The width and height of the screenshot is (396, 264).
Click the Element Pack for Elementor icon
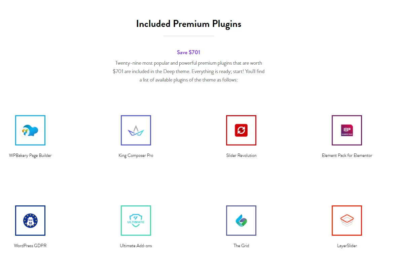(347, 130)
